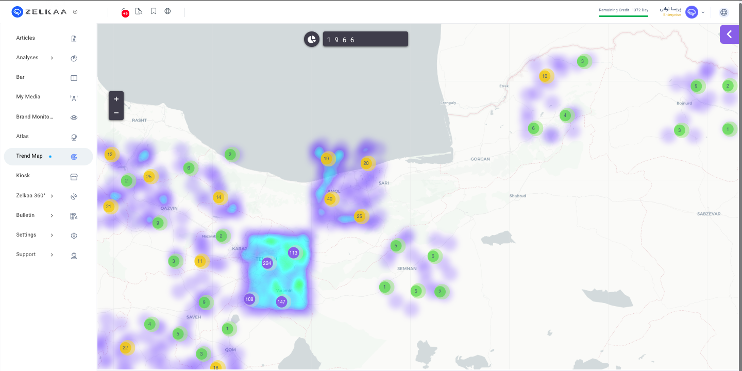Screen dimensions: 742x371
Task: Open Kiosk via its storefront icon
Action: (x=74, y=176)
